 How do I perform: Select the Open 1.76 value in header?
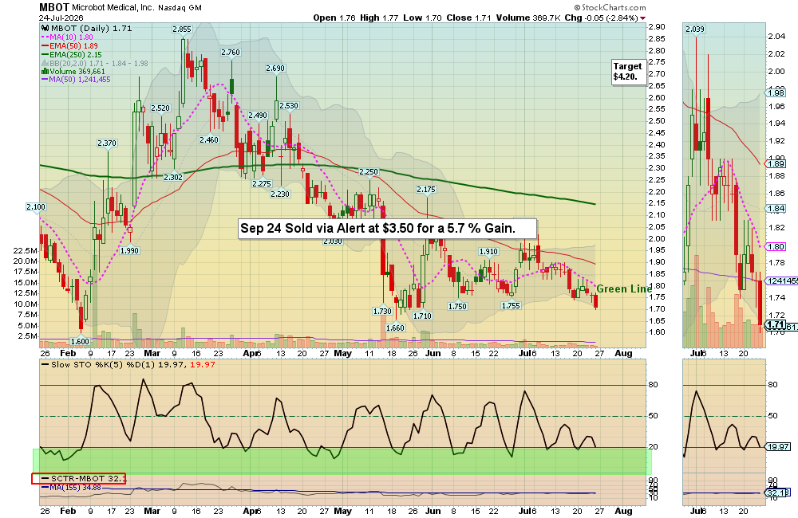[334, 18]
